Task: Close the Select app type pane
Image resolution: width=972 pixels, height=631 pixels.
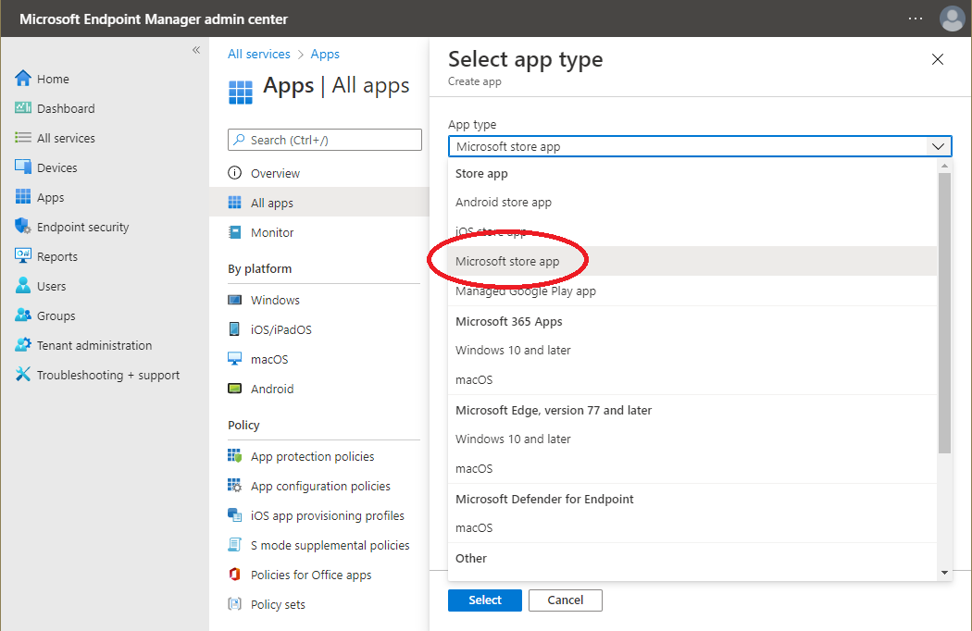Action: [937, 59]
